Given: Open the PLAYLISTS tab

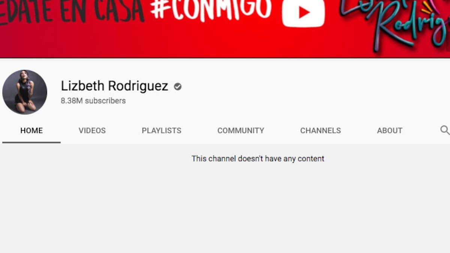Looking at the screenshot, I should [161, 130].
